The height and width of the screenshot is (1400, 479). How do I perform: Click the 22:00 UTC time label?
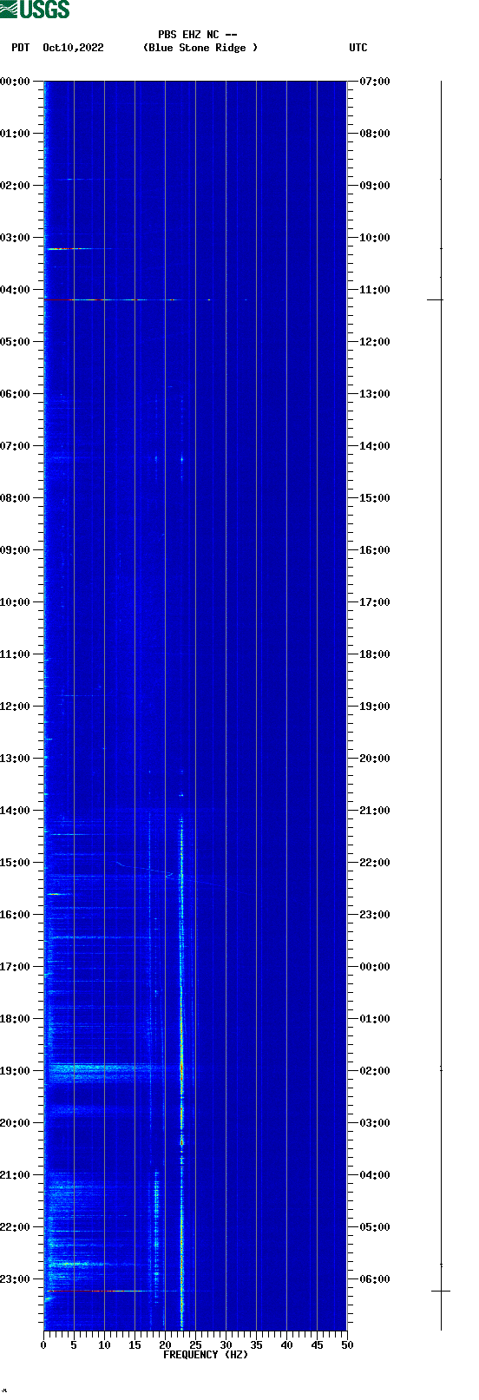pos(375,862)
